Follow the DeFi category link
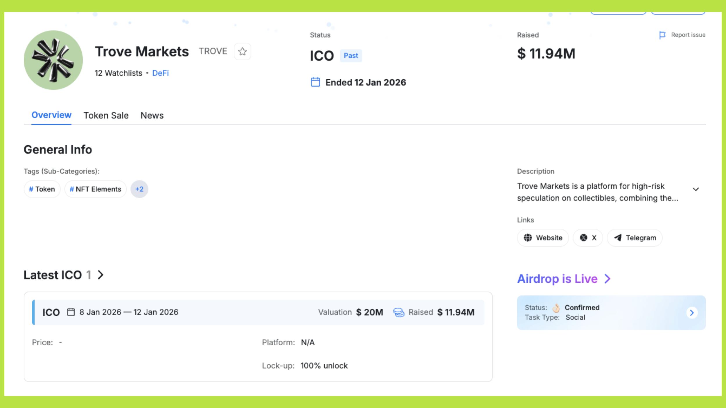This screenshot has height=408, width=726. click(160, 73)
